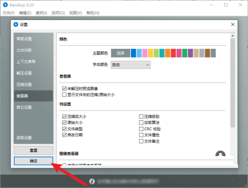Enable 显示文件夹的压缩/原始大小 checkbox
Screen dimensions: 248x188
64,94
